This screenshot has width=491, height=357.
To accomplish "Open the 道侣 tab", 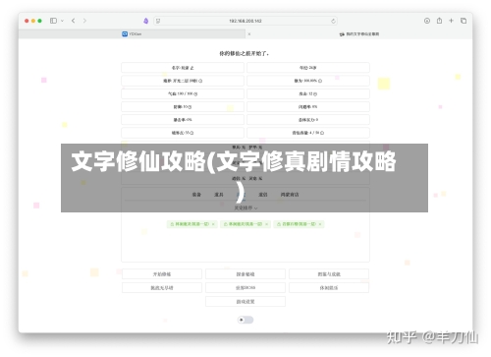I will [263, 195].
